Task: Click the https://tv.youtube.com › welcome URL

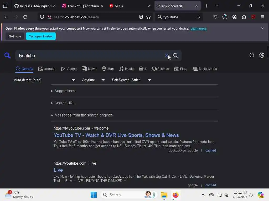Action: 81,128
